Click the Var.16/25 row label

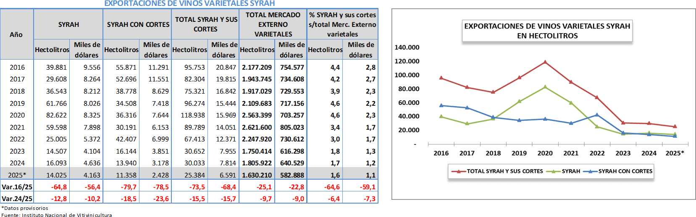17,187
